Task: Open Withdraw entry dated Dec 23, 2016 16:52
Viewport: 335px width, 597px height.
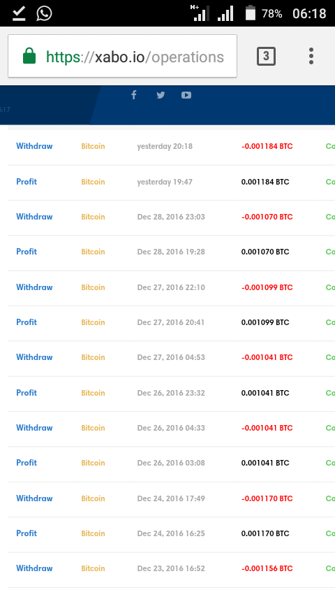Action: [x=34, y=568]
